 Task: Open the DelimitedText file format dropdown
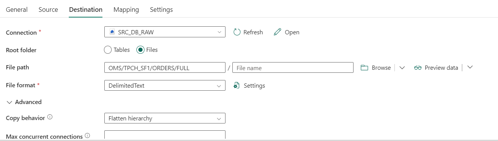165,85
